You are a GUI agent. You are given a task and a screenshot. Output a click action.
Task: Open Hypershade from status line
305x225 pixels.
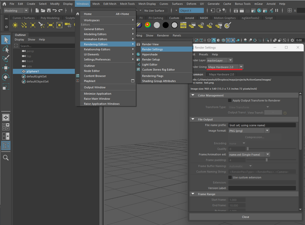click(259, 10)
